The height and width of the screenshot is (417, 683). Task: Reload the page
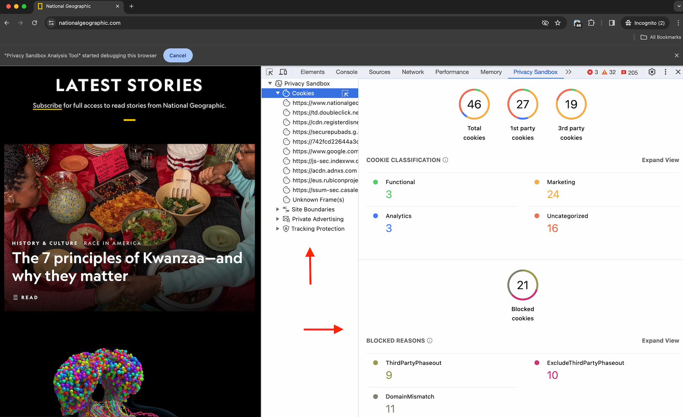click(35, 23)
